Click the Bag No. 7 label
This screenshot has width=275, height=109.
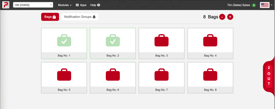pos(161,90)
